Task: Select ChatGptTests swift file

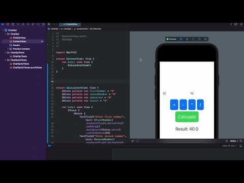Action: coord(20,56)
